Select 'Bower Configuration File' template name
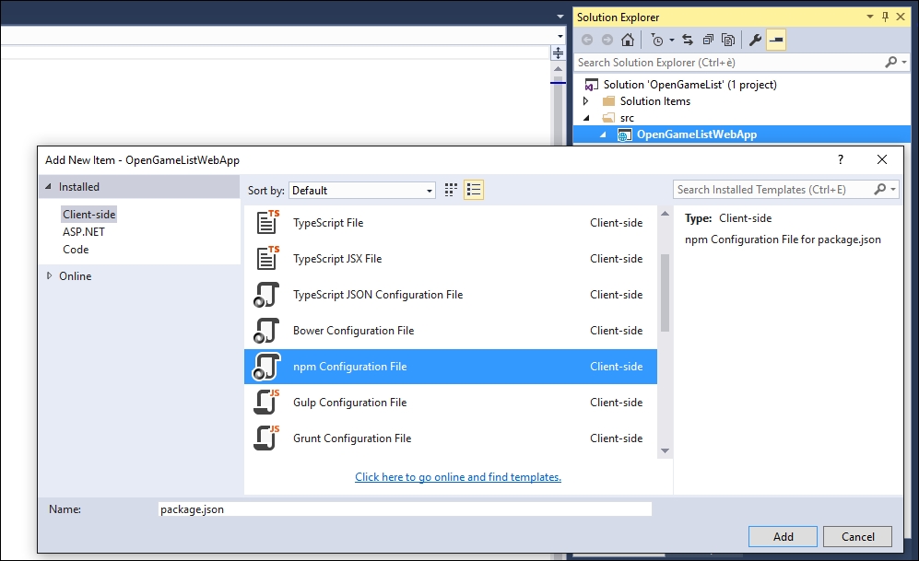This screenshot has height=561, width=919. pos(353,331)
